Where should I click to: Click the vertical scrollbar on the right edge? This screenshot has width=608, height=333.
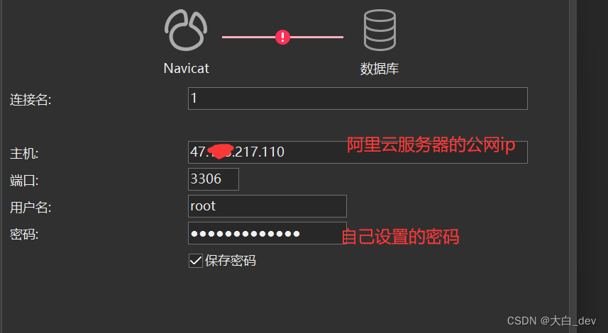click(x=573, y=166)
